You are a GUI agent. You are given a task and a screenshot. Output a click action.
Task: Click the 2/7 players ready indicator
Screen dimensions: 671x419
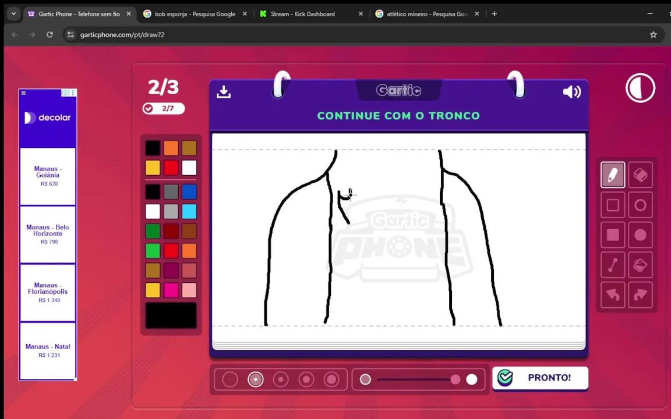(164, 109)
